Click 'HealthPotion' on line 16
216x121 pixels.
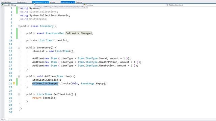108,62
